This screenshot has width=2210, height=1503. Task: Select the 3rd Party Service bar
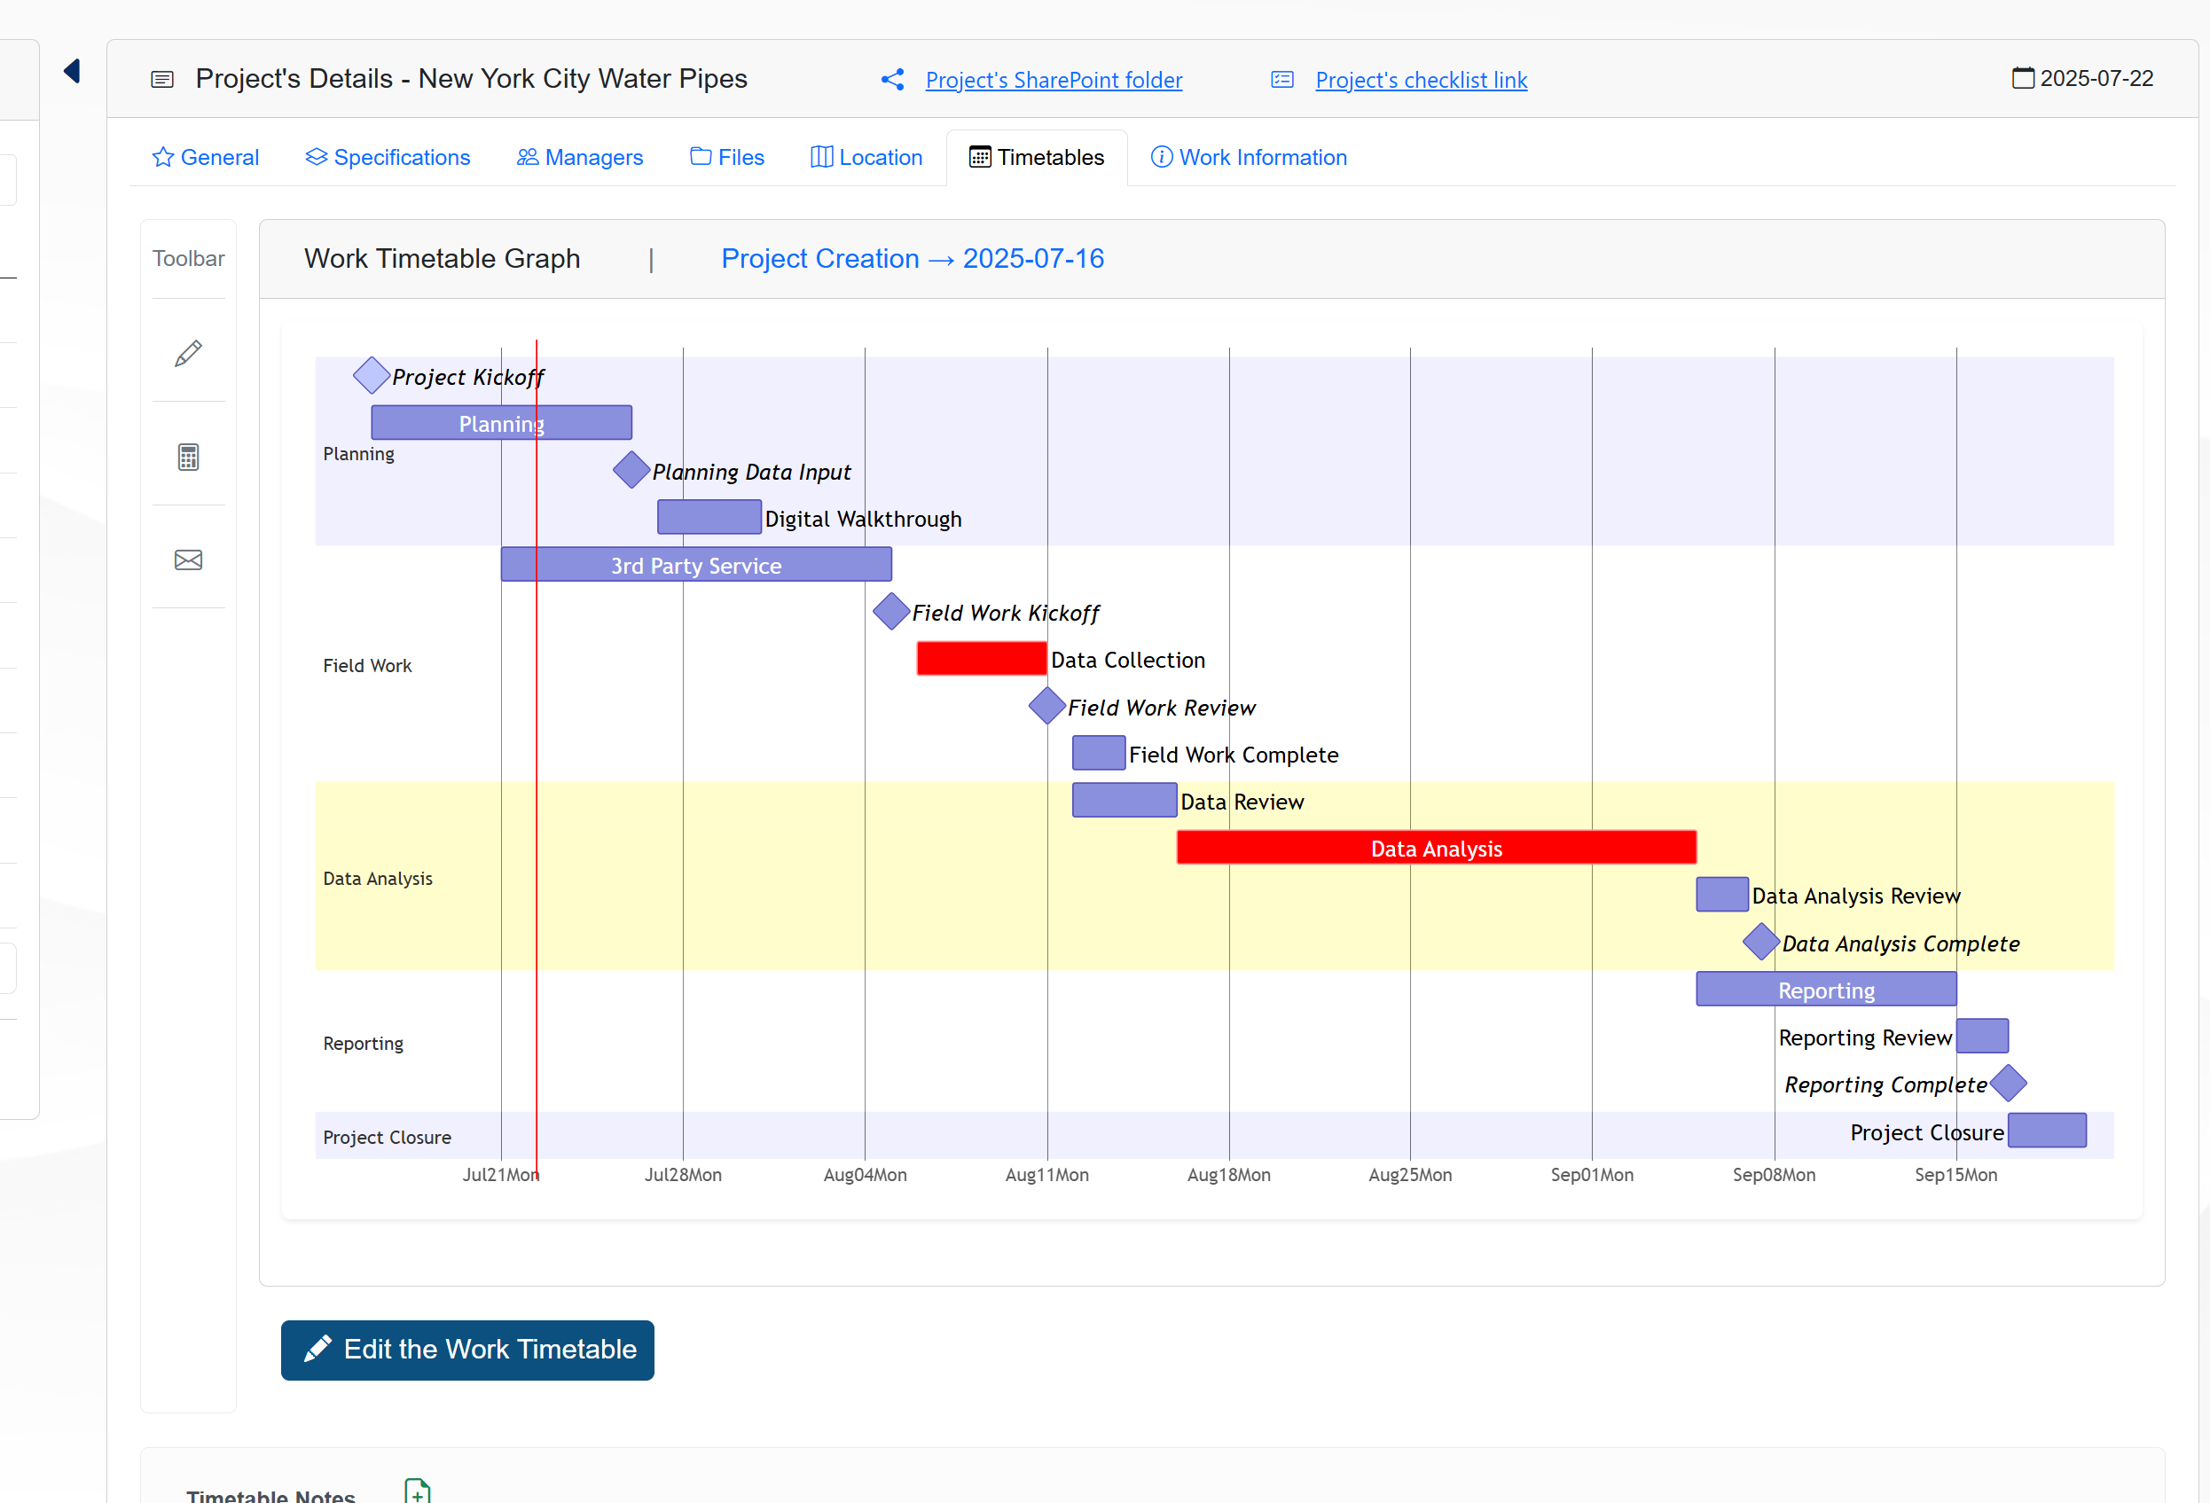pos(695,565)
